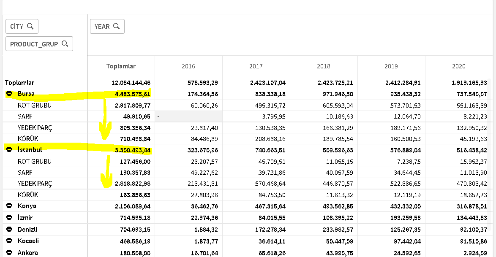Image resolution: width=496 pixels, height=257 pixels.
Task: Expand the Kocaeli city row
Action: [9, 241]
